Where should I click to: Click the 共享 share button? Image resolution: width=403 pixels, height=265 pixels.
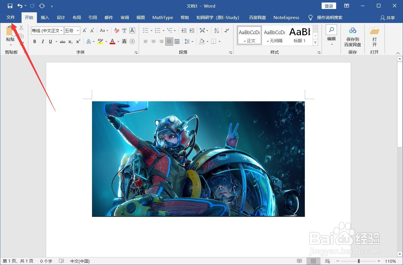point(388,18)
